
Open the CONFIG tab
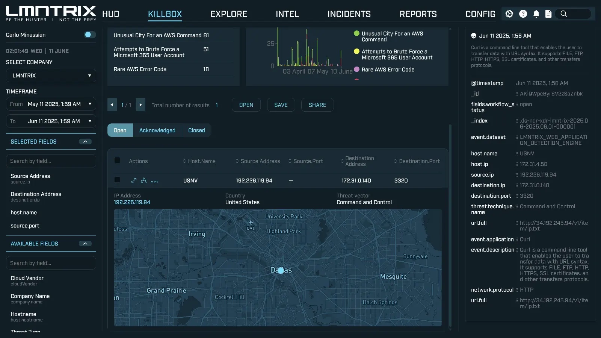(x=480, y=14)
